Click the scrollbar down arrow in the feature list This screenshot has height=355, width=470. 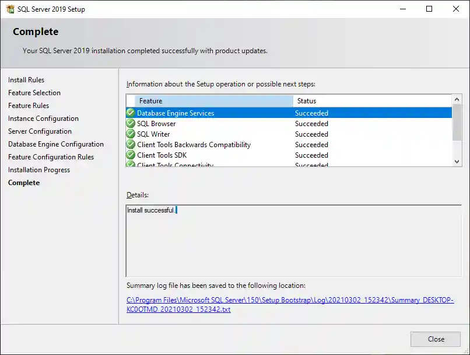coord(455,162)
